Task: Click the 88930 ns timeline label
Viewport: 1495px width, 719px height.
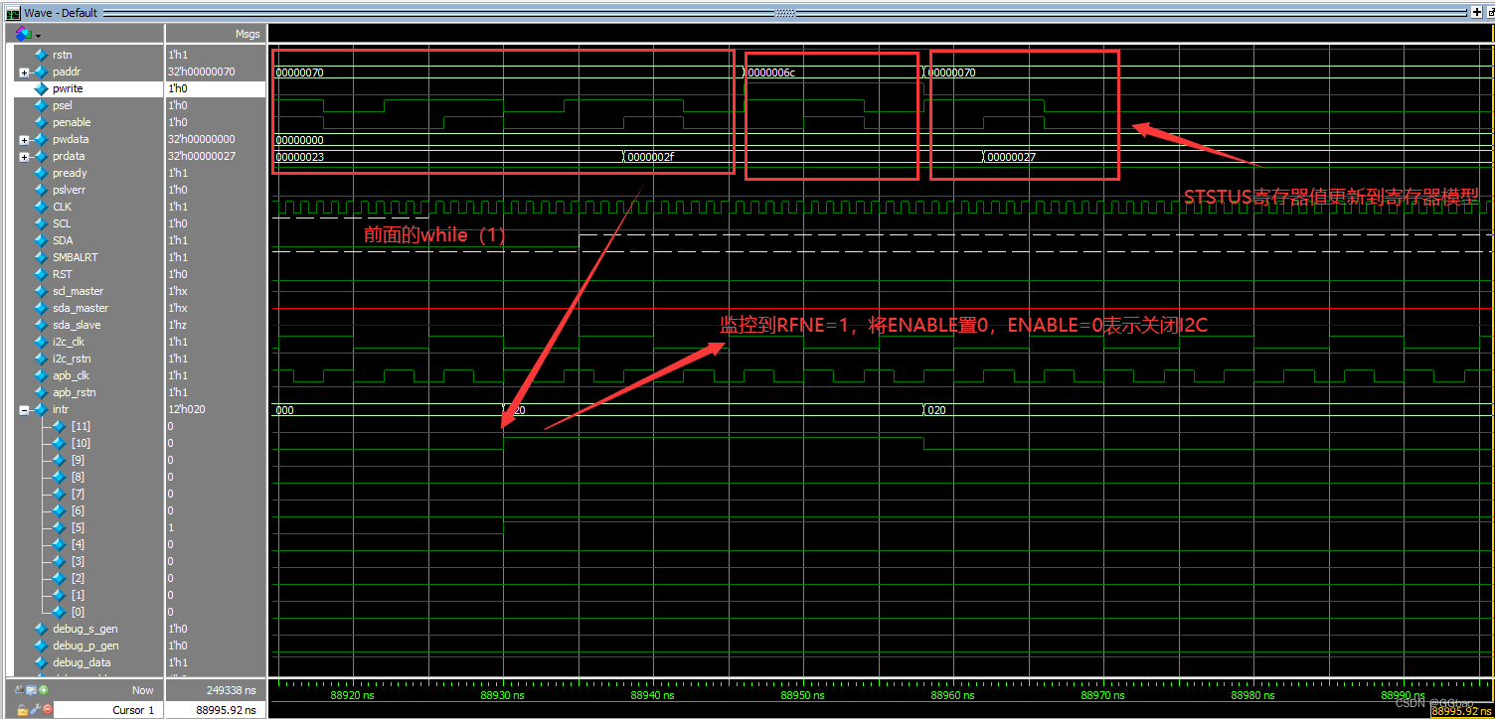Action: coord(502,695)
